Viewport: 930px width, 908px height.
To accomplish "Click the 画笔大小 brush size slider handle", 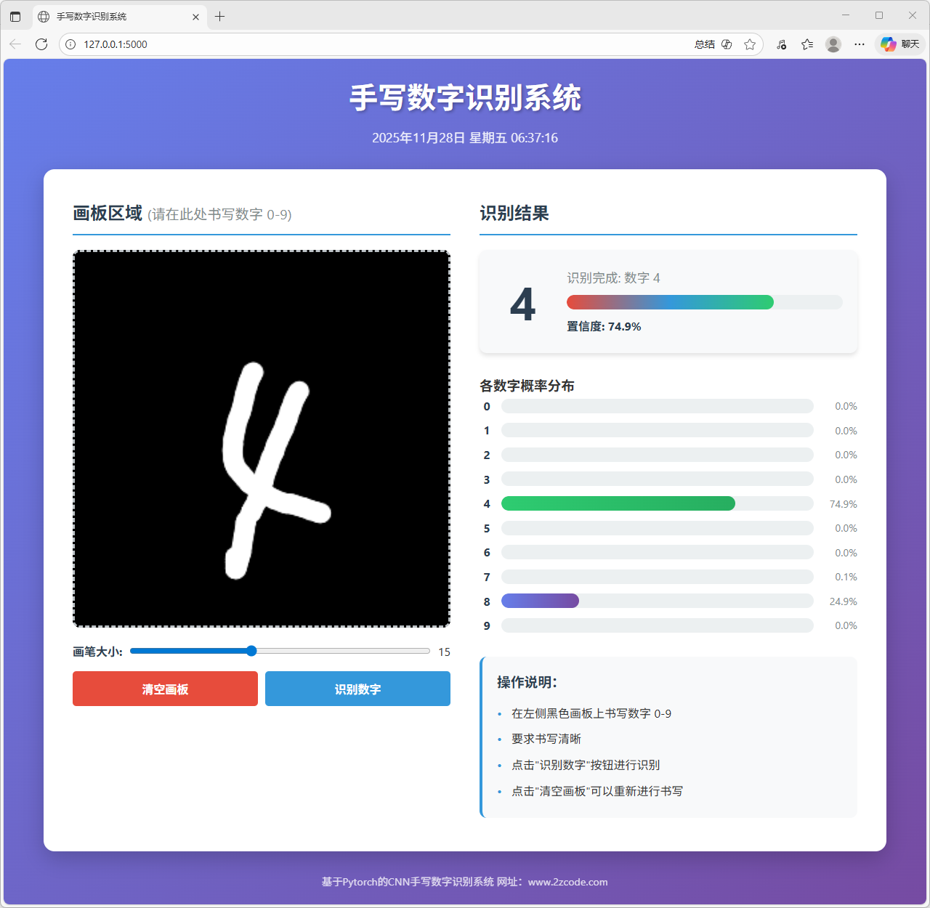I will tap(251, 651).
